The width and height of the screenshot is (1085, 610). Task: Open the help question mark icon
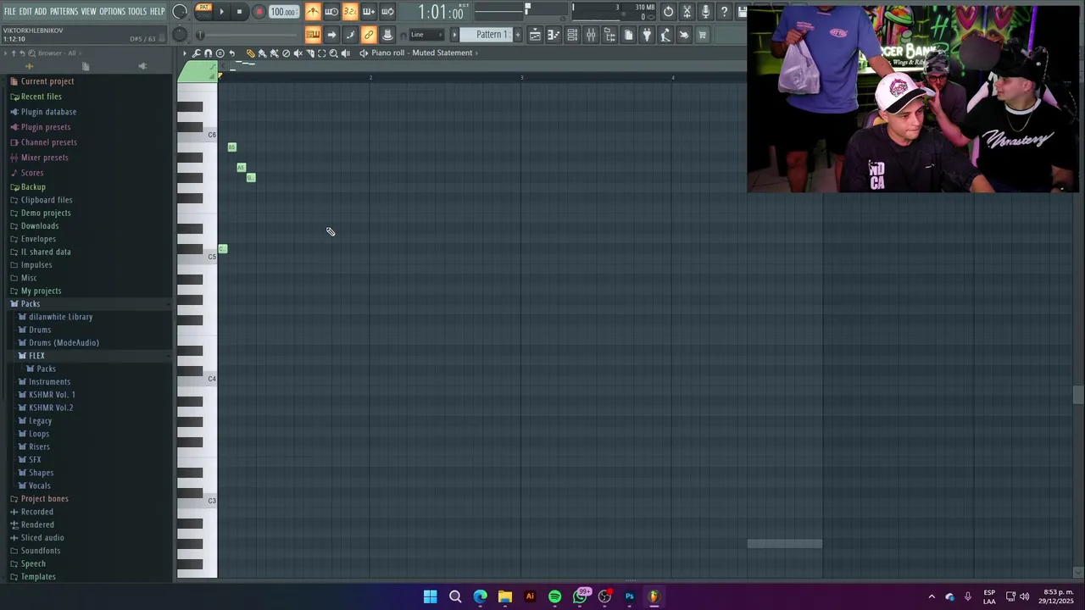point(724,12)
